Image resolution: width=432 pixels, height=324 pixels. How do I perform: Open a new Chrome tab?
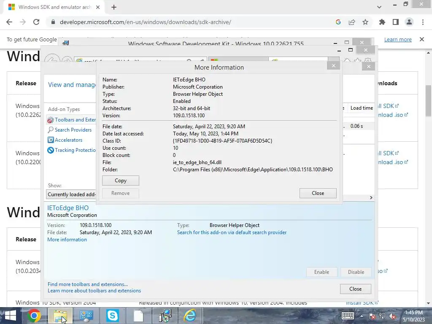click(114, 7)
